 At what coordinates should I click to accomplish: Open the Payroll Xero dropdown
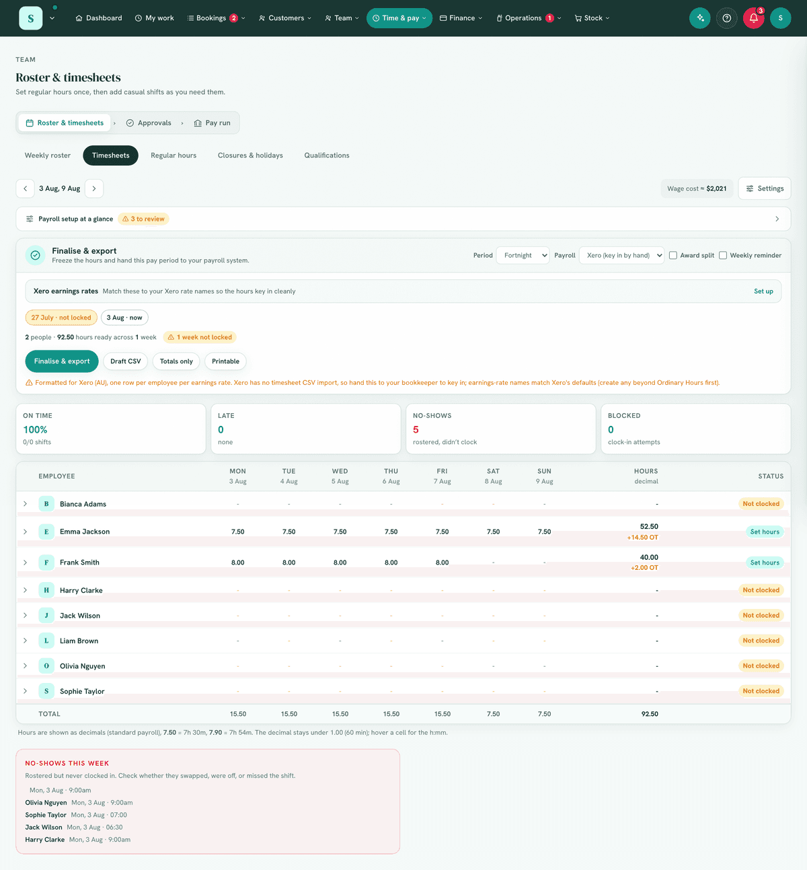point(622,256)
